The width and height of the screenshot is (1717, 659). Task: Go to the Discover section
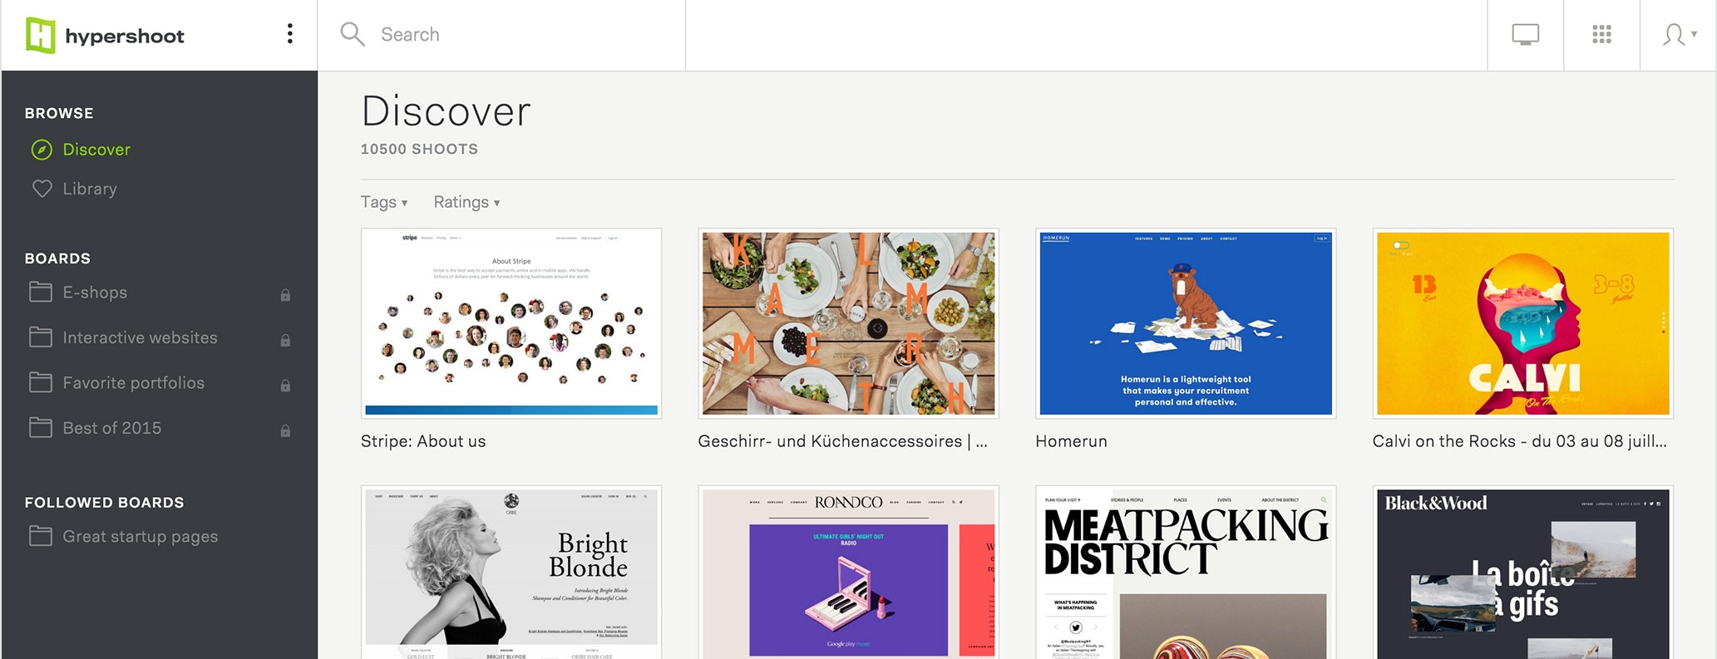tap(96, 150)
